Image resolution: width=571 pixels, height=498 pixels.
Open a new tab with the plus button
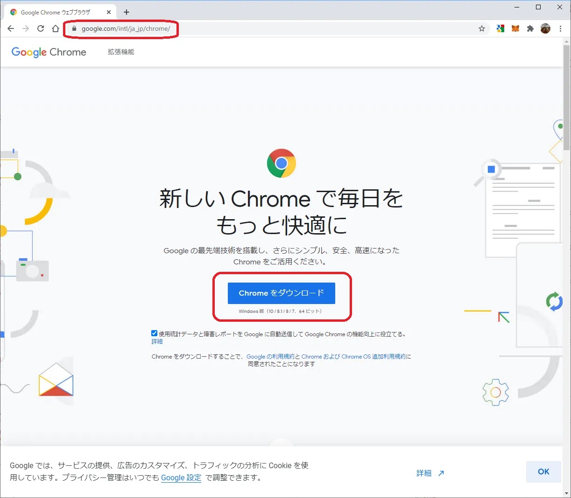coord(127,12)
